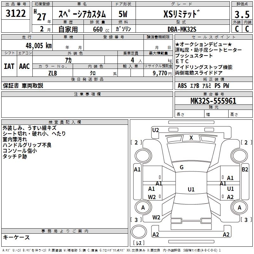Click the model code DBA-MK32S
Image resolution: width=254 pixels, height=254 pixels.
[x=182, y=29]
